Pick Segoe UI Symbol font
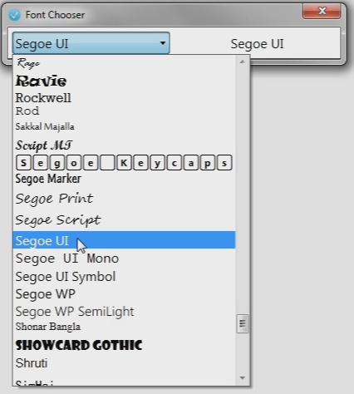Screen dimensions: 354x394 [124, 277]
